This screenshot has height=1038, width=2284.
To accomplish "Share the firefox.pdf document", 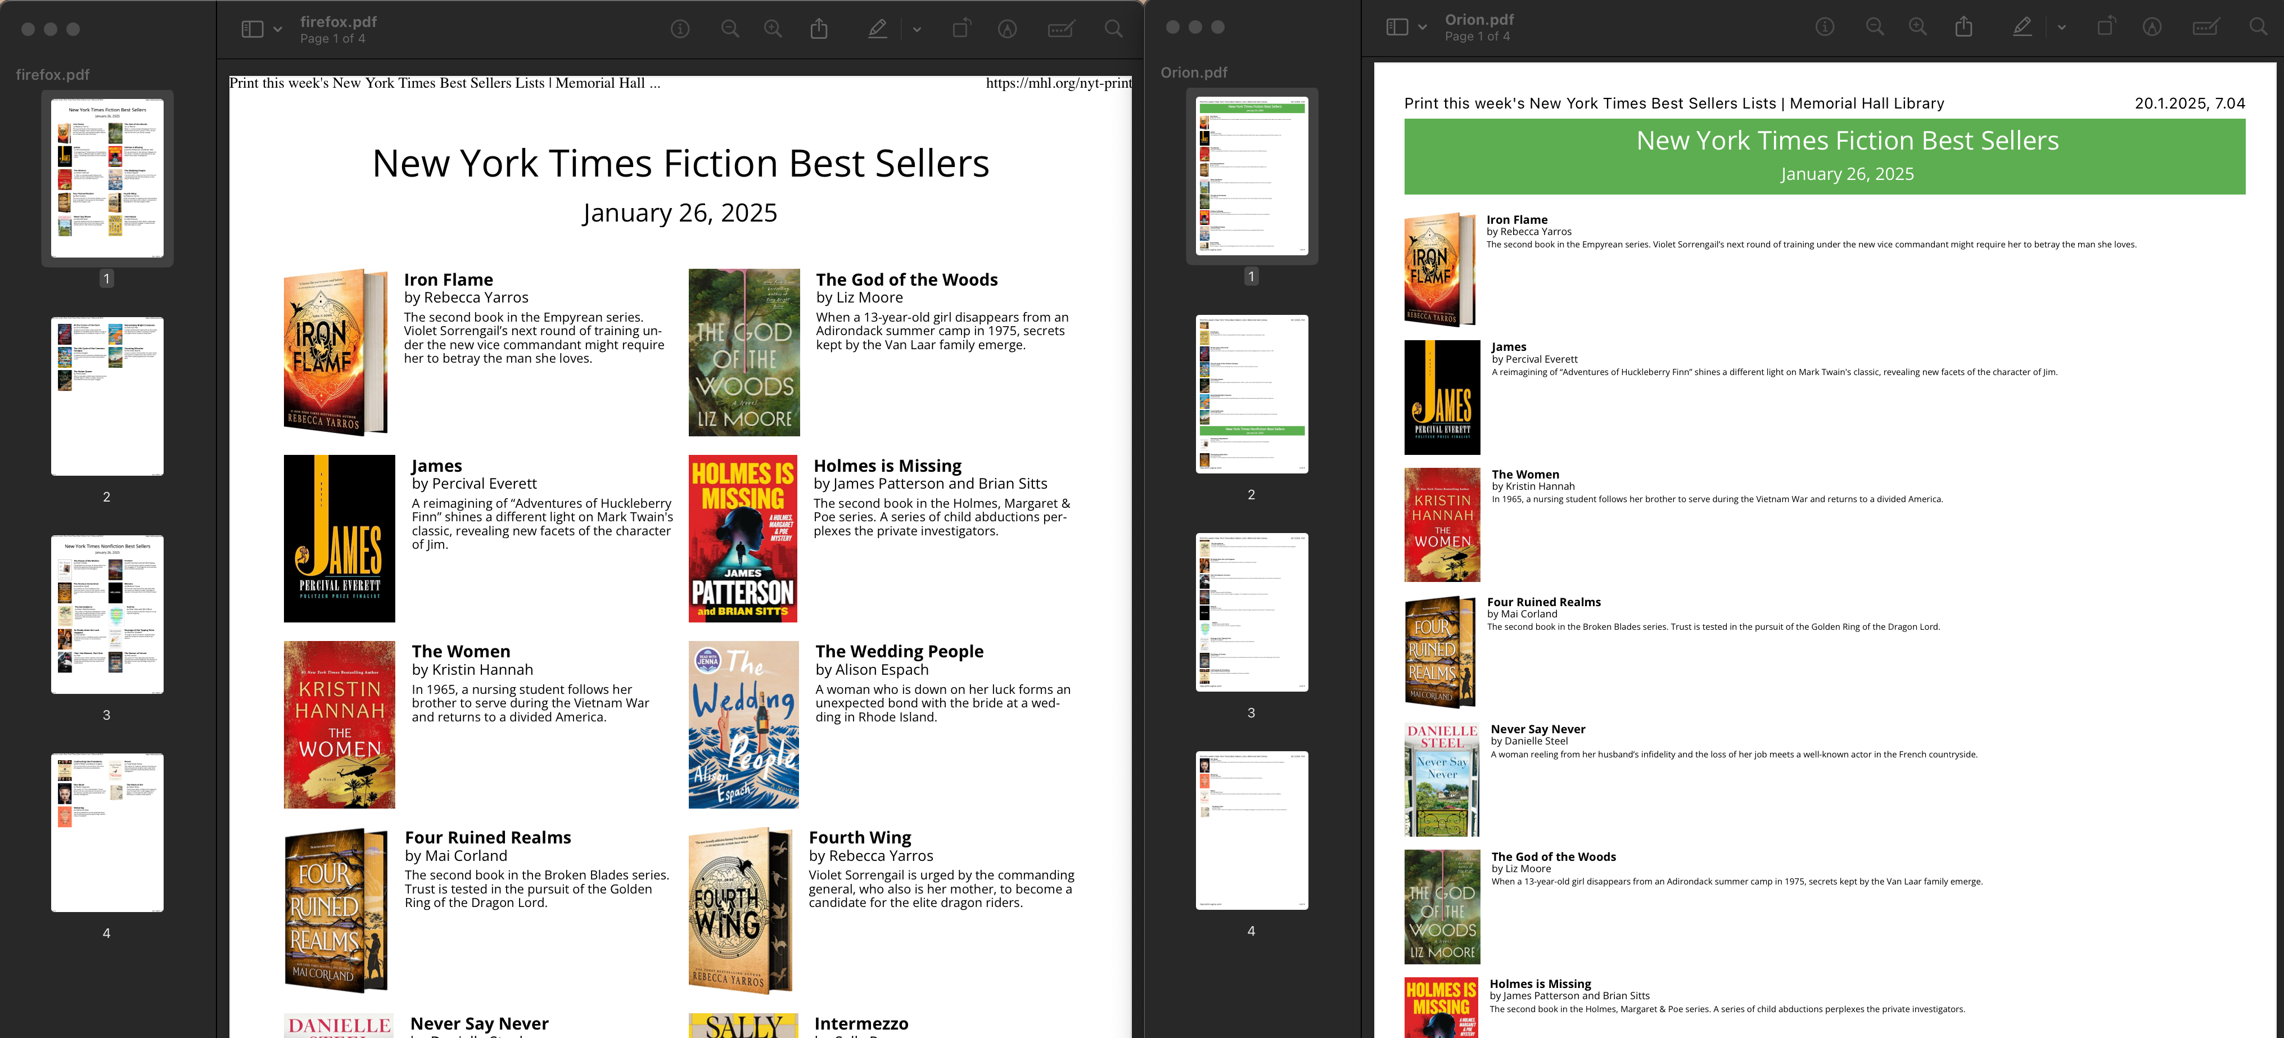I will [x=818, y=29].
